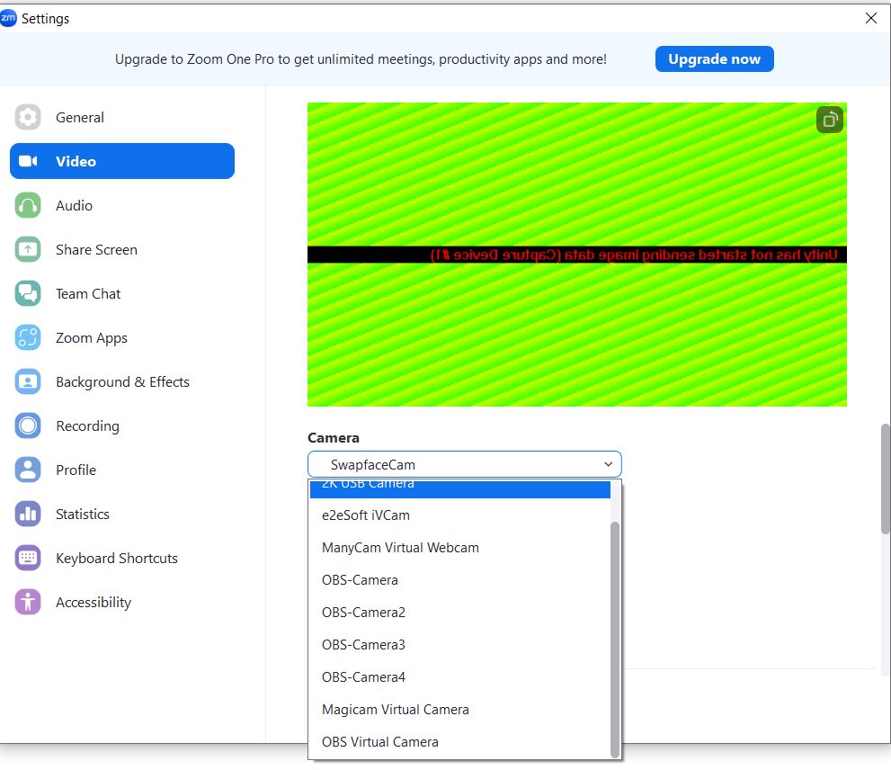The image size is (891, 770).
Task: Select the Keyboard Shortcuts icon
Action: click(x=28, y=558)
